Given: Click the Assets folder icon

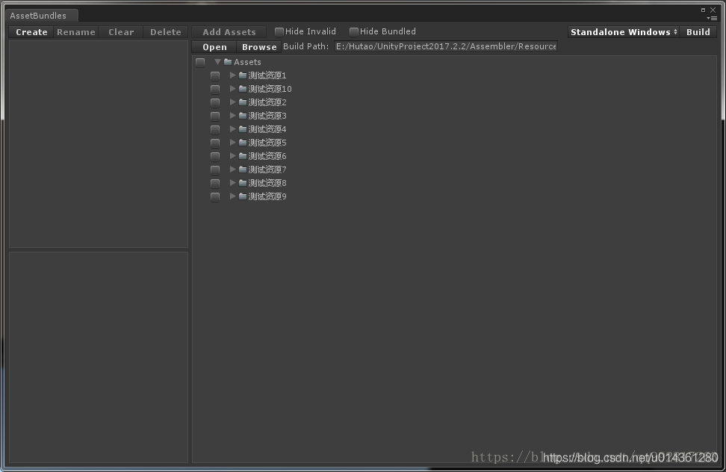Looking at the screenshot, I should (228, 61).
